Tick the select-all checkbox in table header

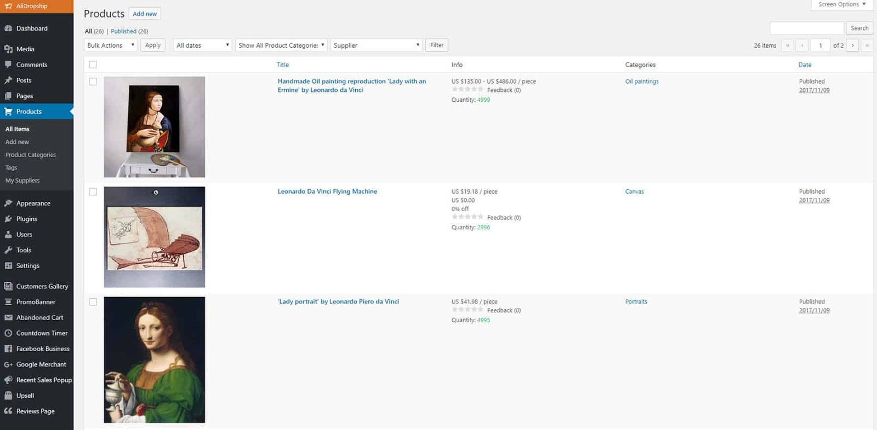(93, 65)
